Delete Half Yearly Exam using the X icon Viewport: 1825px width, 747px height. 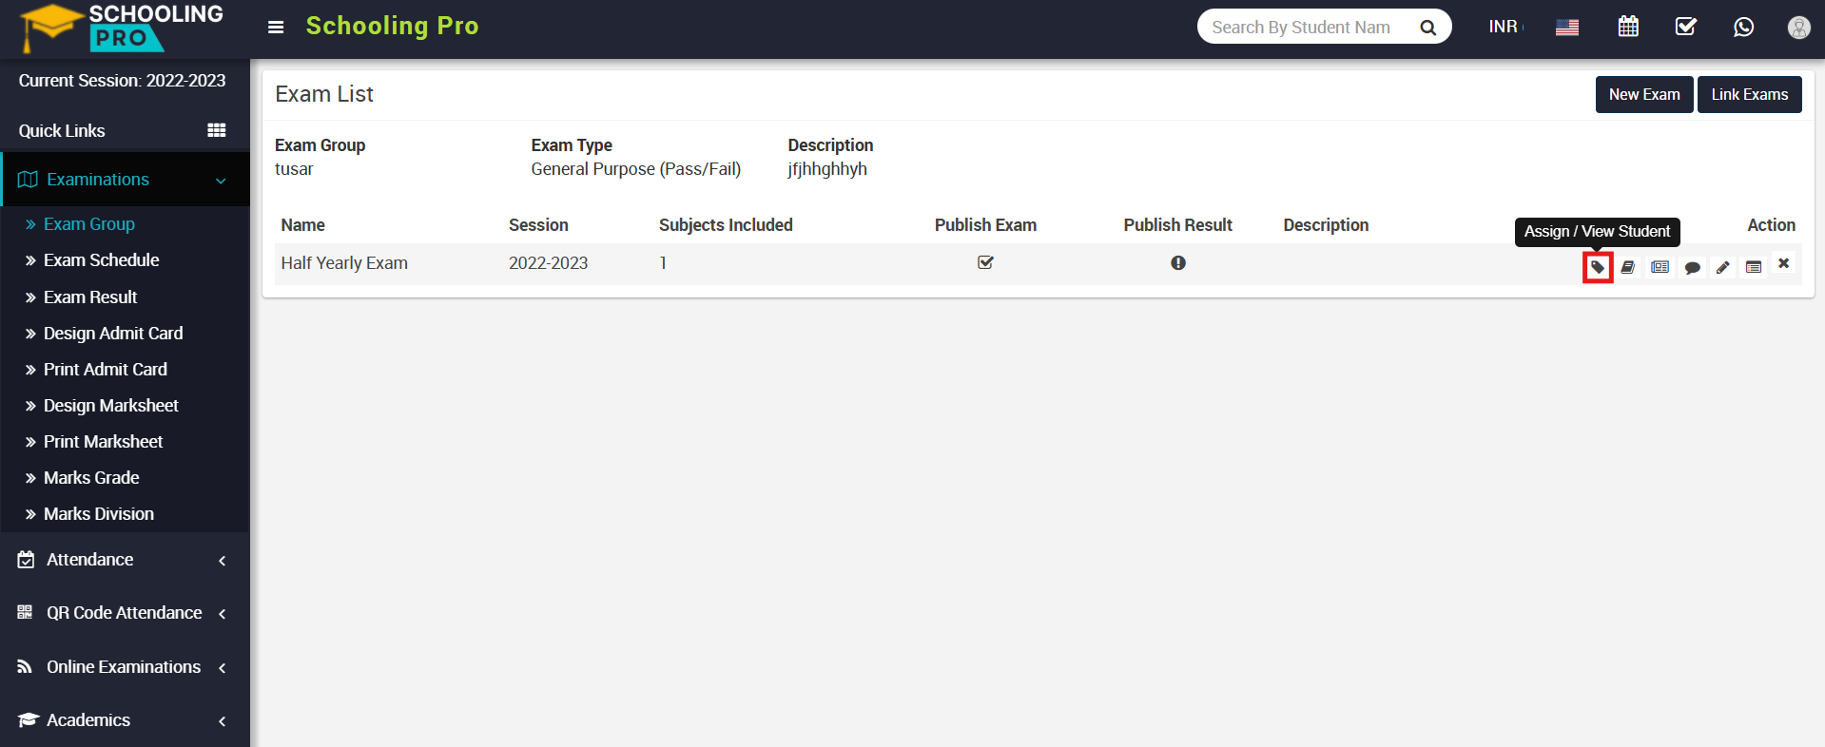[x=1784, y=263]
